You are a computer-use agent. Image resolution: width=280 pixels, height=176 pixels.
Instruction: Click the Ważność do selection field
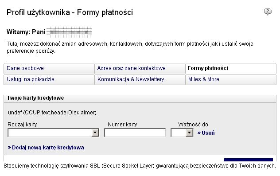click(182, 133)
